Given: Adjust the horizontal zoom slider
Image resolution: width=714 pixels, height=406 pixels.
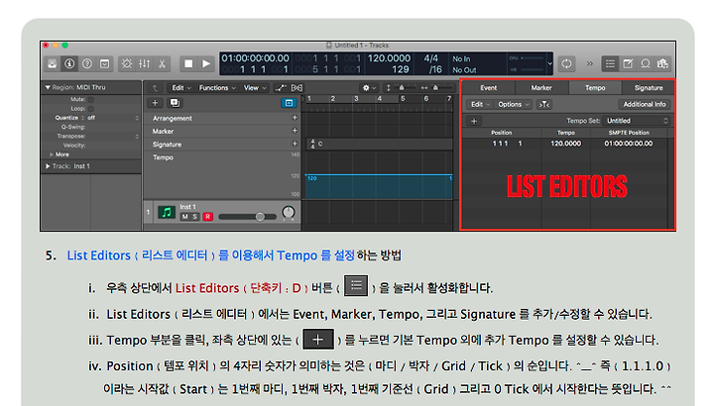Looking at the screenshot, I should click(x=436, y=88).
